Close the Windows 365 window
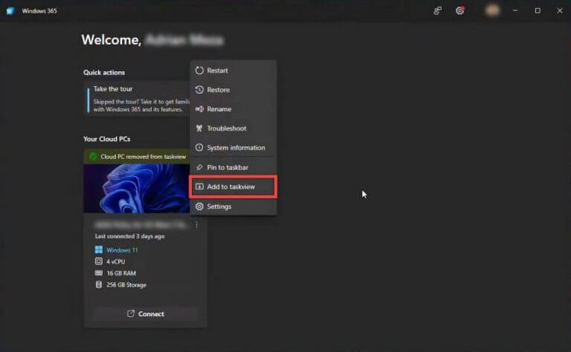Image resolution: width=571 pixels, height=352 pixels. click(x=560, y=11)
